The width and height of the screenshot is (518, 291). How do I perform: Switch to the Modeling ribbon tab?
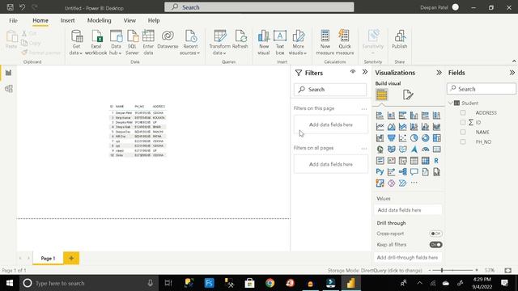point(99,20)
